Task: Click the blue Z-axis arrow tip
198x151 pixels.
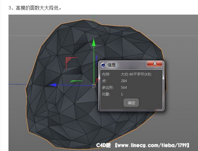Action: coord(53,85)
